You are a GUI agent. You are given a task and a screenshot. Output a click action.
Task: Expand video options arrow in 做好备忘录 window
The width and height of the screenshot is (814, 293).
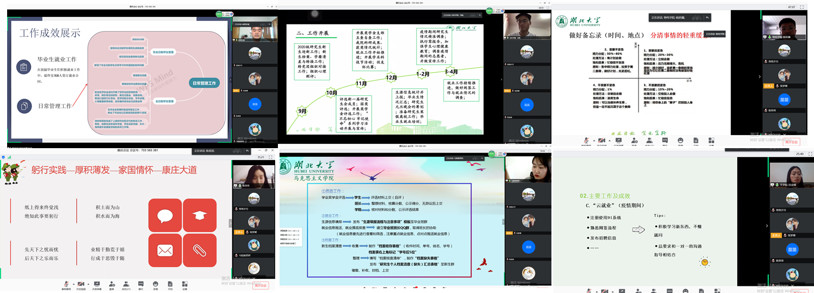610,140
